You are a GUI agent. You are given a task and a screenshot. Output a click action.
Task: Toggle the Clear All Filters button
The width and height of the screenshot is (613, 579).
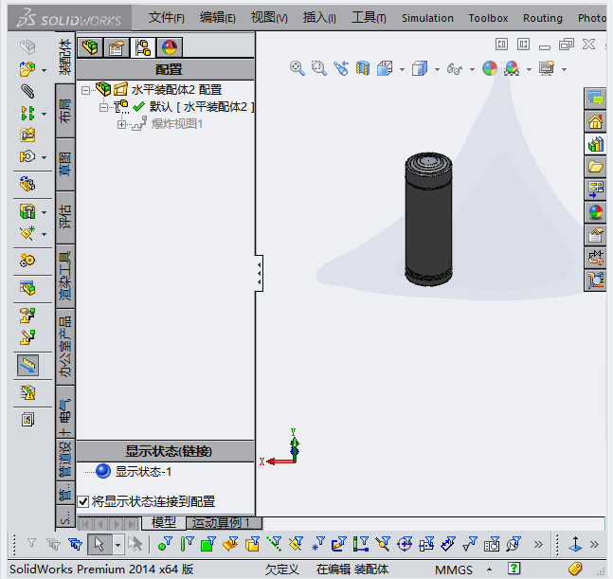53,544
